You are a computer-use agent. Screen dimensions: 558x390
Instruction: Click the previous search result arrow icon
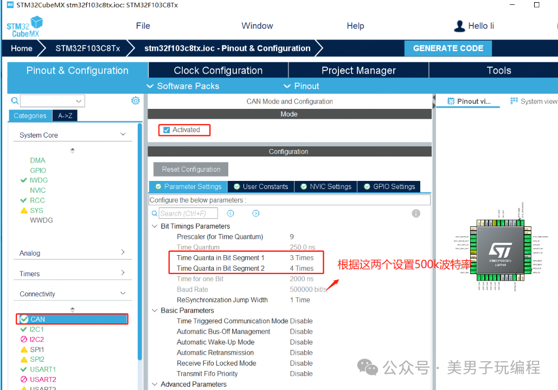230,213
